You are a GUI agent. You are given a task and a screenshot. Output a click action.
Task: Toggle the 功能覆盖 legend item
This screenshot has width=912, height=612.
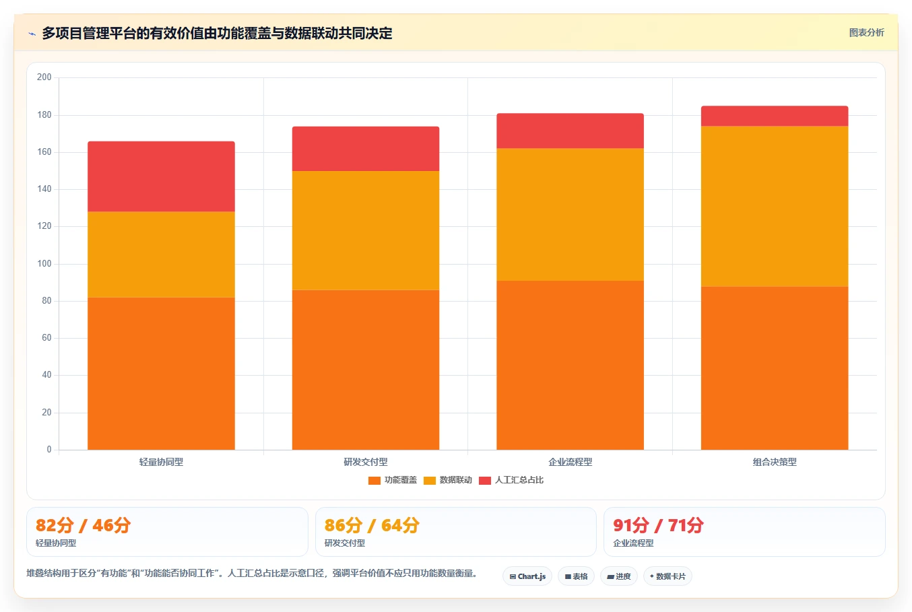[x=393, y=480]
